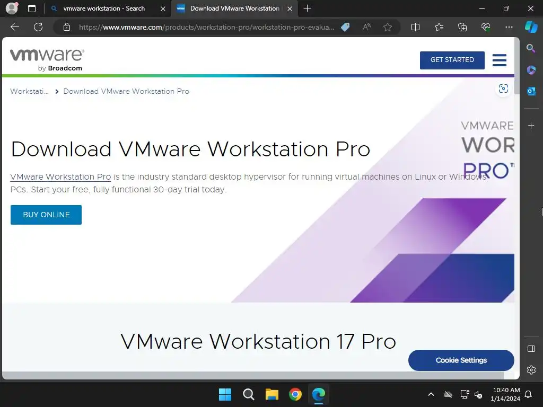This screenshot has width=543, height=407.
Task: Click the OneDrive cloud tray icon
Action: (x=448, y=394)
